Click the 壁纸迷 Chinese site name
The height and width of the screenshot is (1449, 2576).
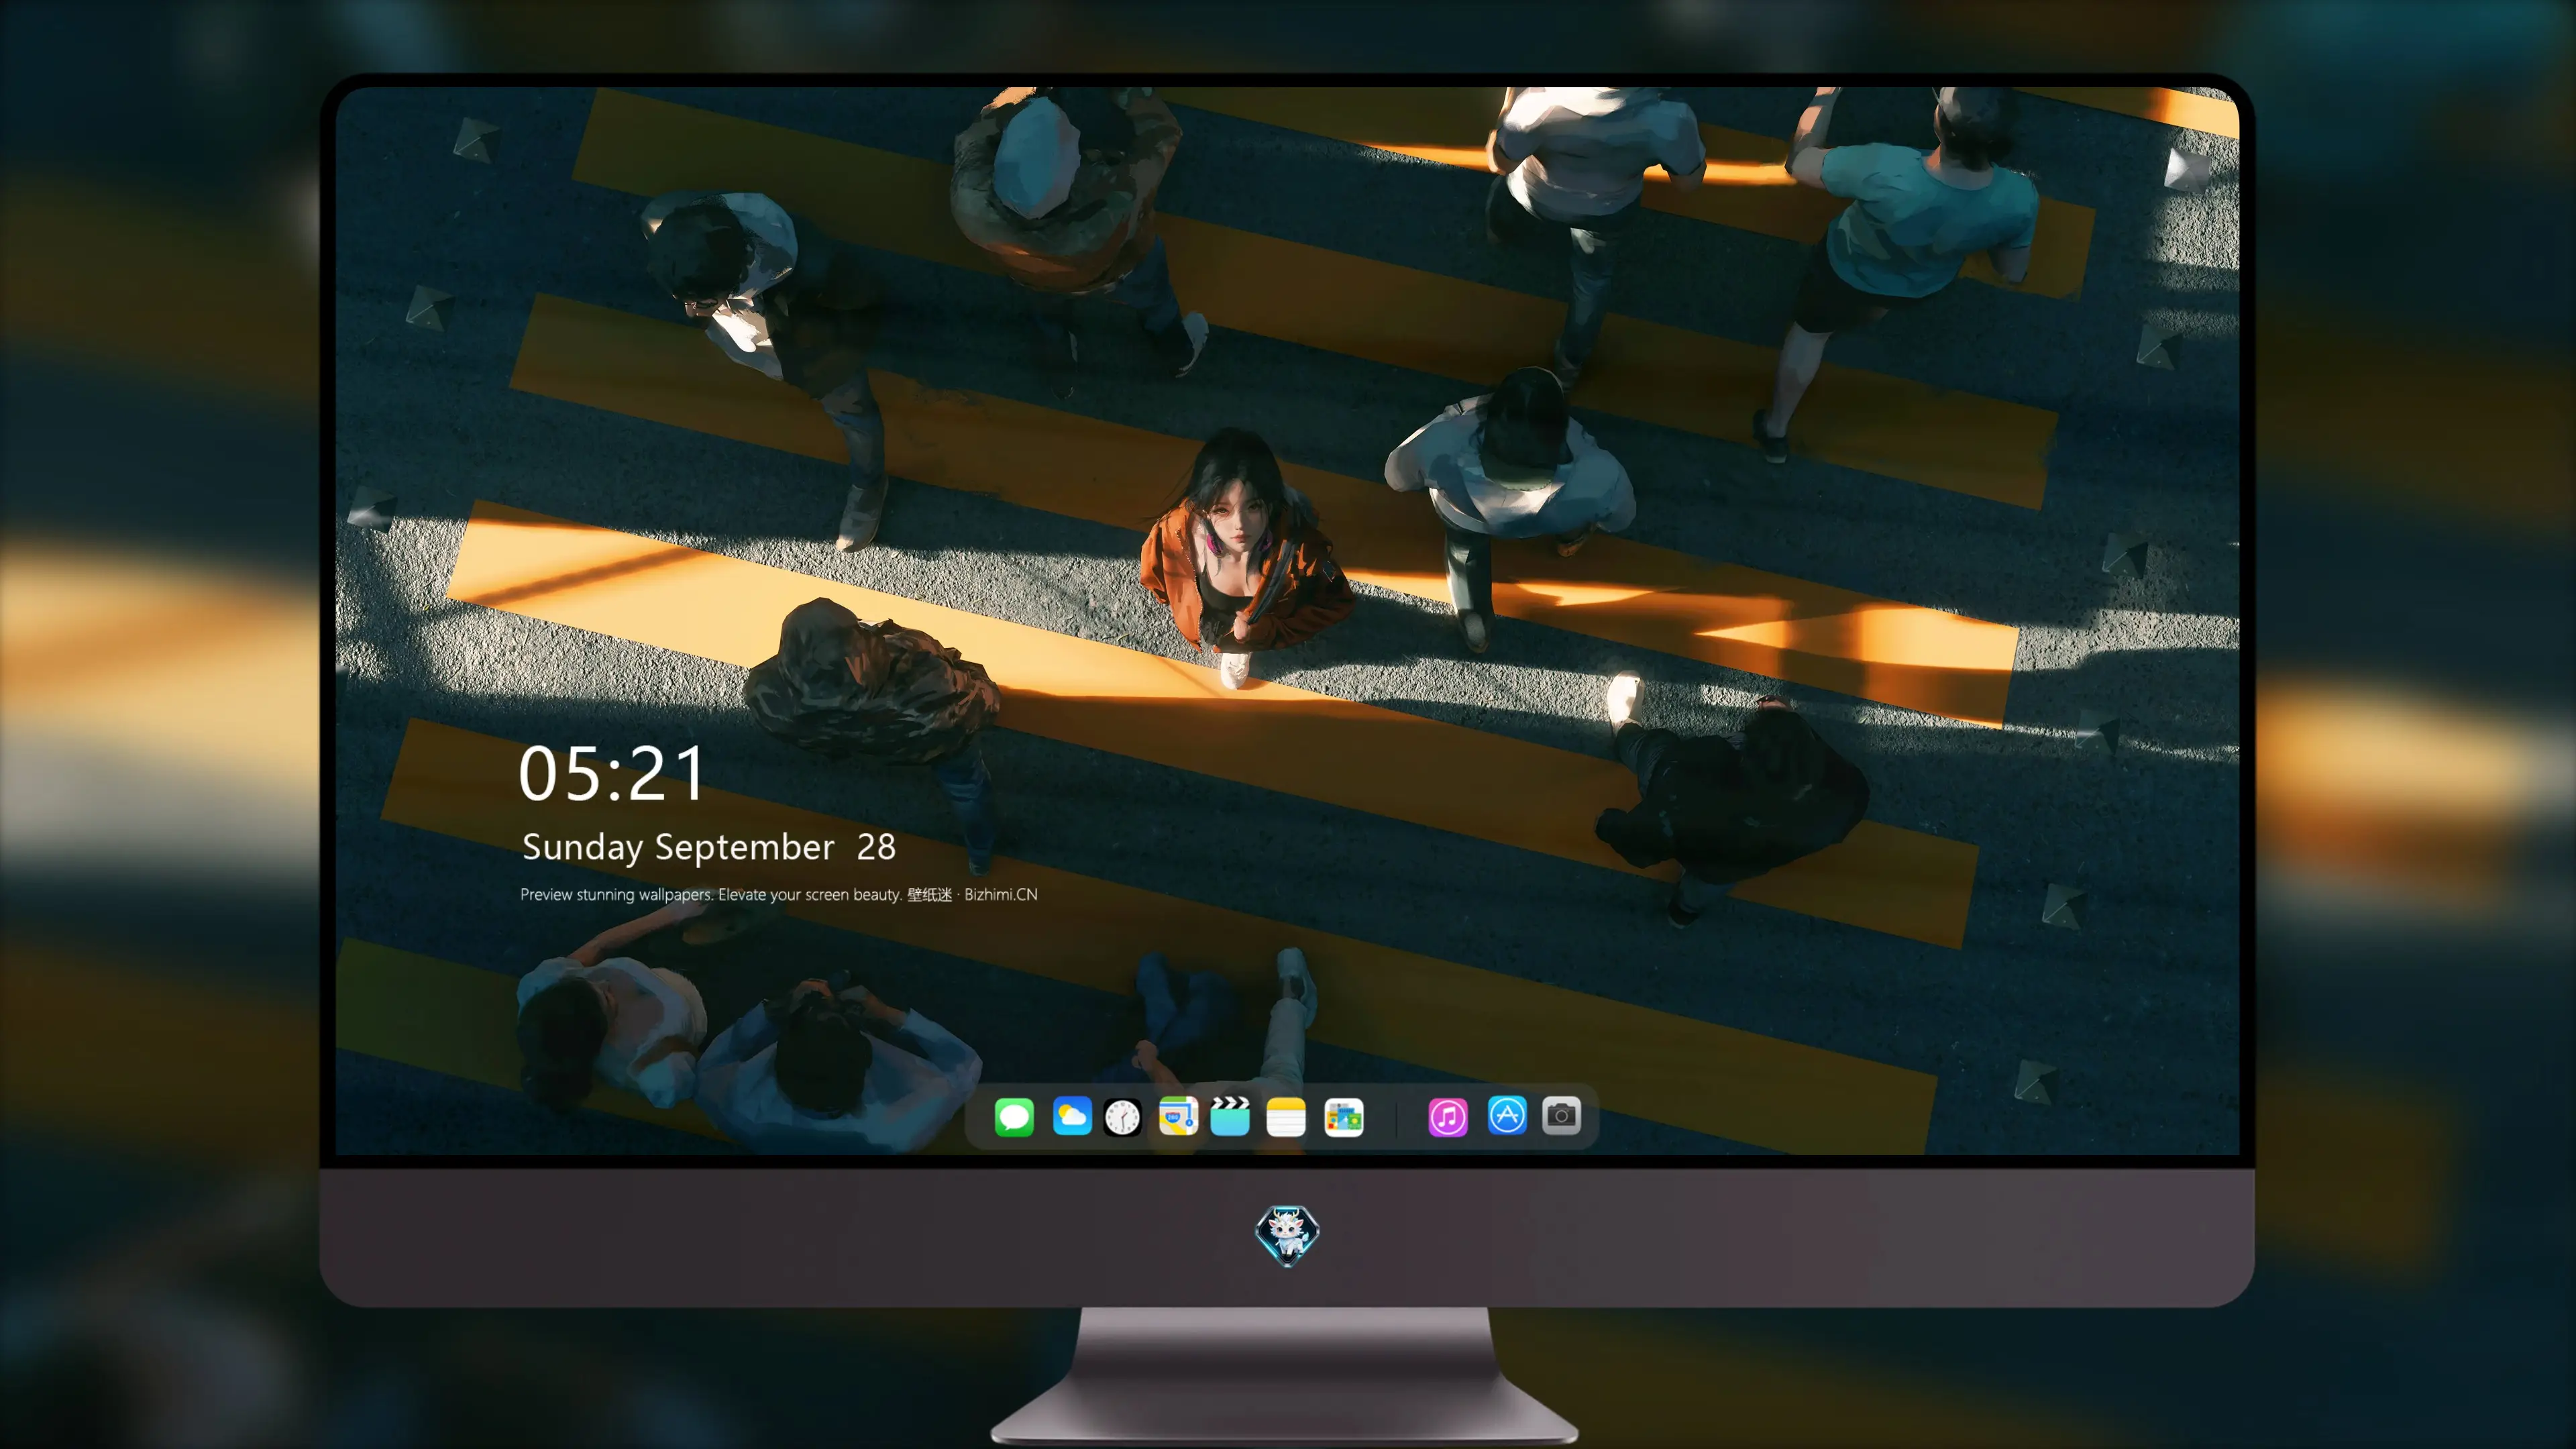(929, 894)
